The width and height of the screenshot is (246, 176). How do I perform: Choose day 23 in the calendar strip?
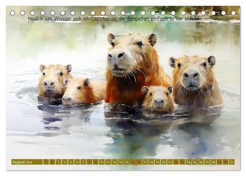coord(182,162)
